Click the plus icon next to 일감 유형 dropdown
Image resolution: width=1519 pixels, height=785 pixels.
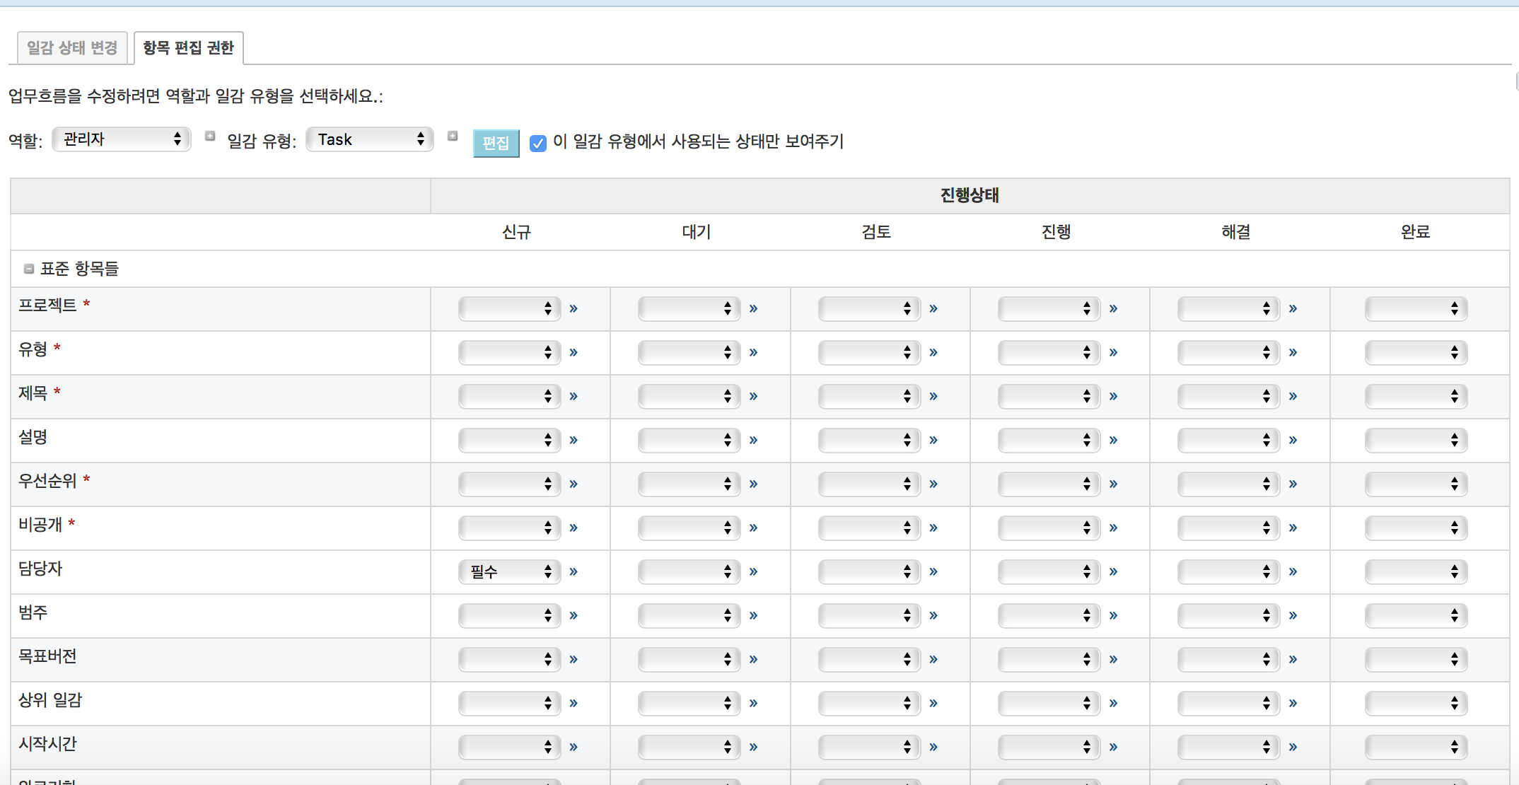(453, 136)
